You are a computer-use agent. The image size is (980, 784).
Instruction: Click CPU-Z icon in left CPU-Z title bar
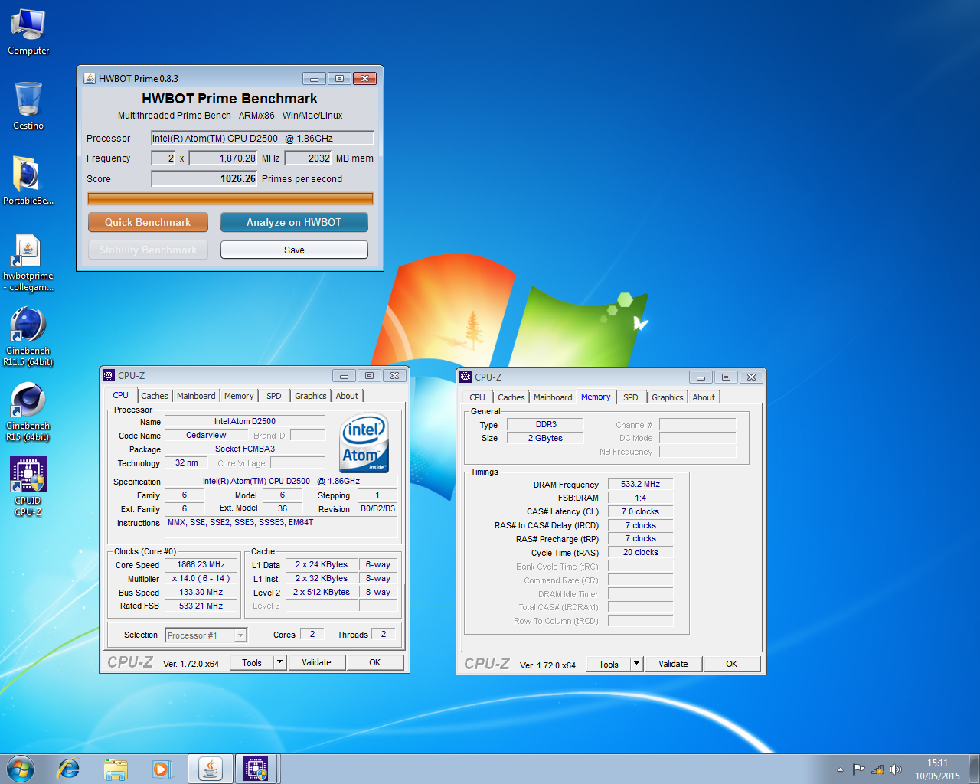(109, 375)
